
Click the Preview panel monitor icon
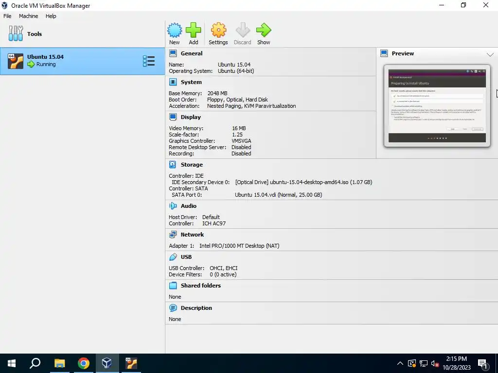point(384,53)
